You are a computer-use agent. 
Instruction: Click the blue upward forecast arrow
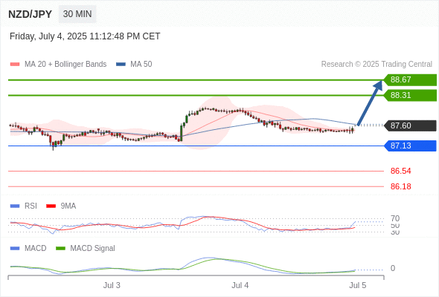click(370, 102)
